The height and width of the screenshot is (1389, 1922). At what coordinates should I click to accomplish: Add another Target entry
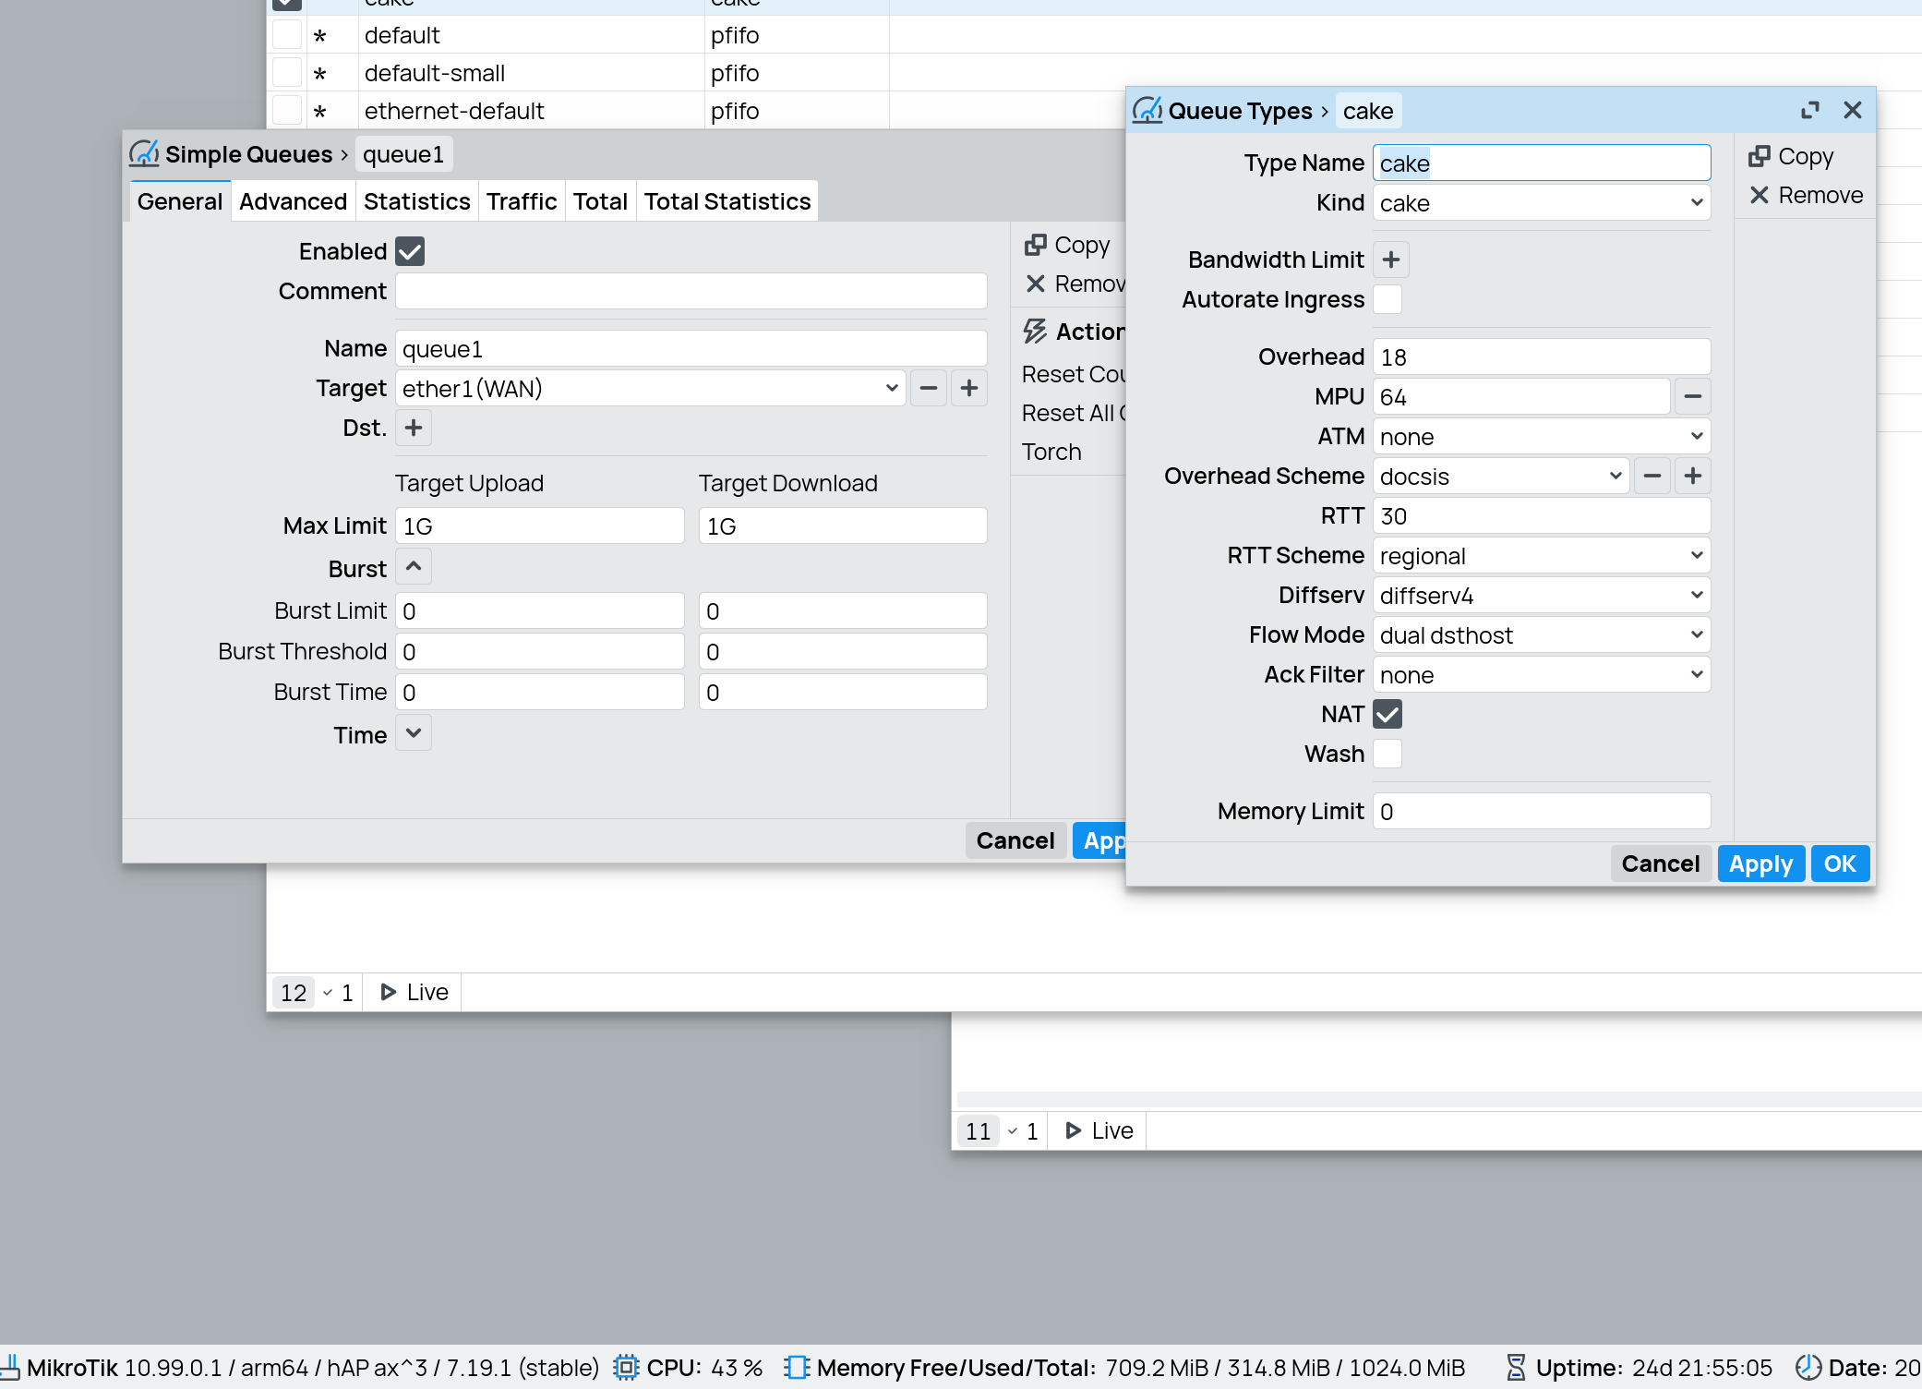[x=969, y=388]
